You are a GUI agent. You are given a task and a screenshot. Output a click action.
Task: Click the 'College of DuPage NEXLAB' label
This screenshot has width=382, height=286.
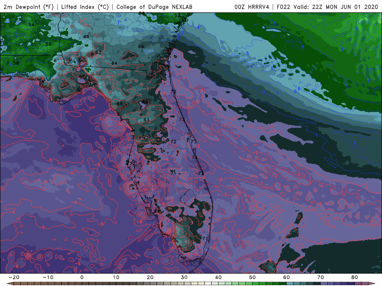click(154, 7)
